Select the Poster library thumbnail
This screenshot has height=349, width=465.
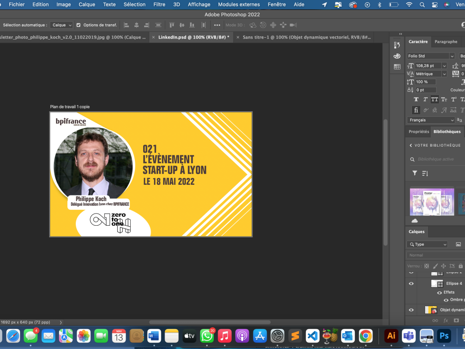(x=432, y=202)
